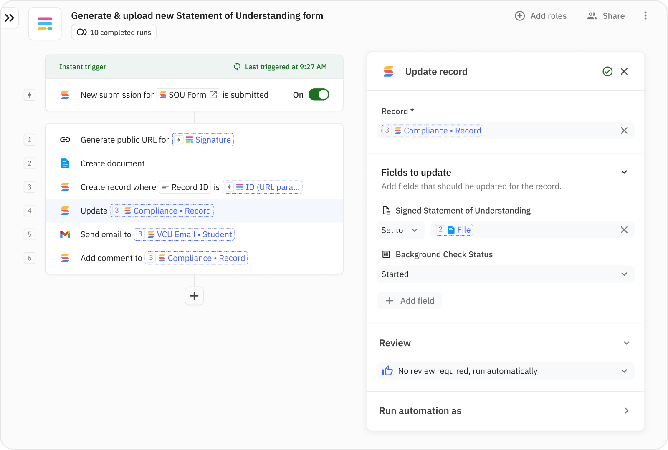668x450 pixels.
Task: Open the Set to operator dropdown
Action: point(400,230)
